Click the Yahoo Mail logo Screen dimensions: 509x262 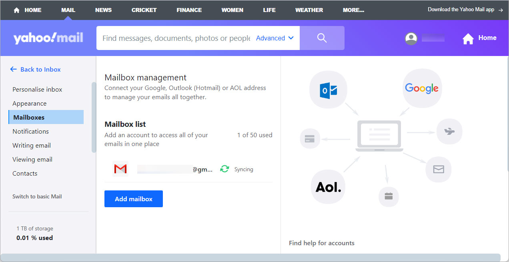coord(48,38)
